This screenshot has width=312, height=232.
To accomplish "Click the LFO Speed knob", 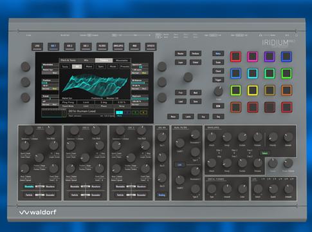I will (x=273, y=189).
